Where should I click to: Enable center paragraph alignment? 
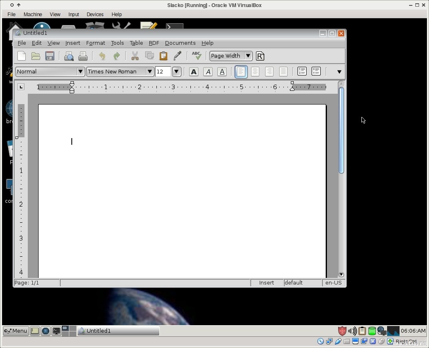point(255,72)
